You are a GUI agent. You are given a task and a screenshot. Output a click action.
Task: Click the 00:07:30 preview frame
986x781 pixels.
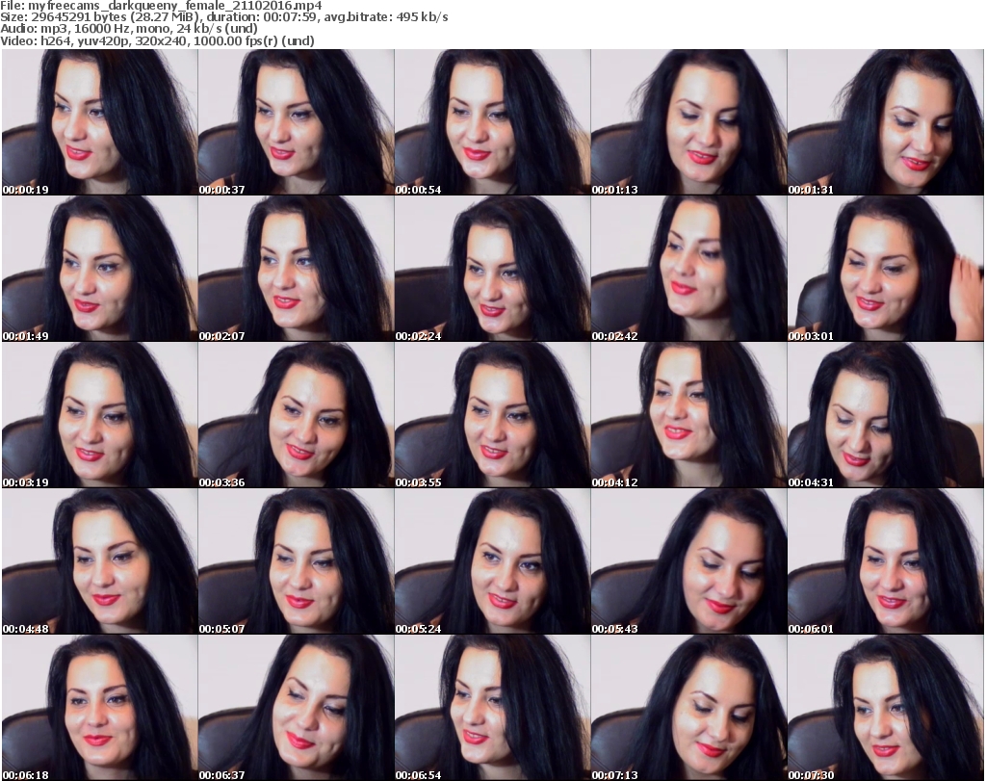point(886,708)
